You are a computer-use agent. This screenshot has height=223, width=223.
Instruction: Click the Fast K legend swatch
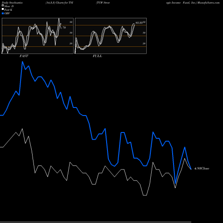click(x=3, y=9)
